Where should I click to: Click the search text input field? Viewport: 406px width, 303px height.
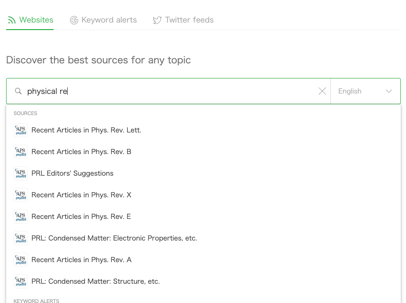(x=169, y=91)
